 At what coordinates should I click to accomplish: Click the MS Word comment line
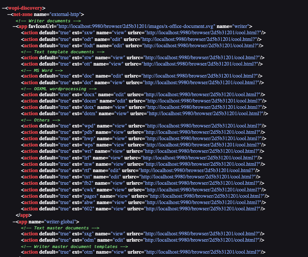41,70
